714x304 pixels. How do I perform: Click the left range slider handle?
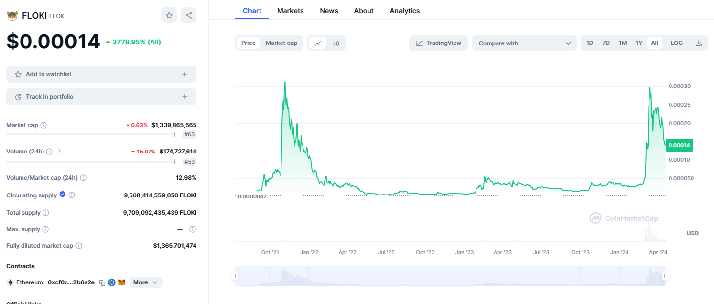click(x=235, y=276)
